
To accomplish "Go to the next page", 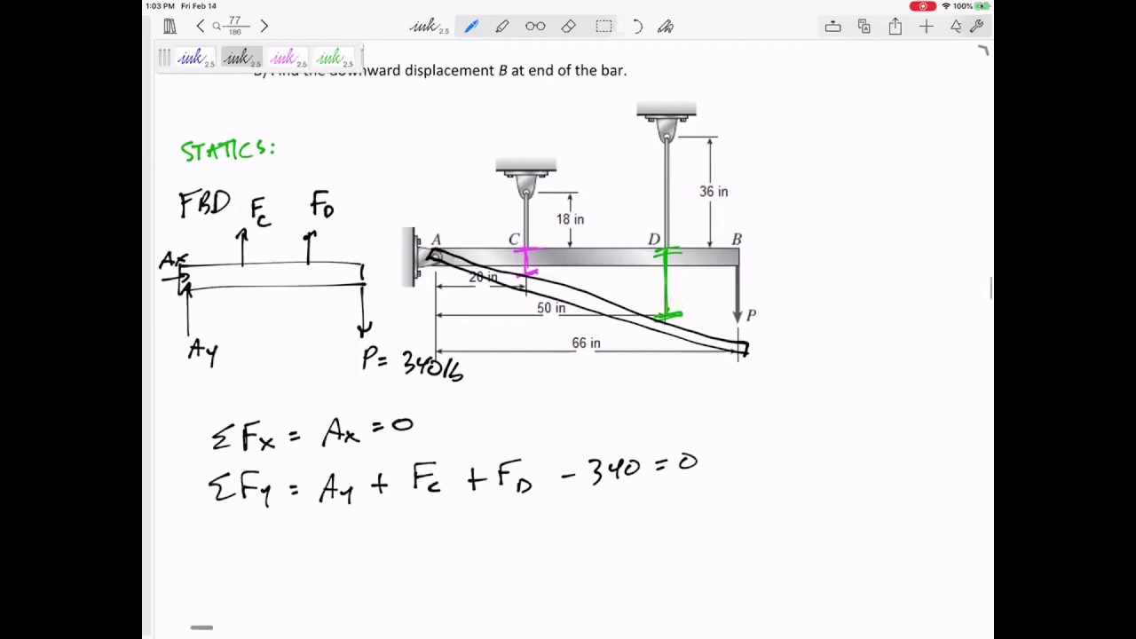I will (x=264, y=27).
